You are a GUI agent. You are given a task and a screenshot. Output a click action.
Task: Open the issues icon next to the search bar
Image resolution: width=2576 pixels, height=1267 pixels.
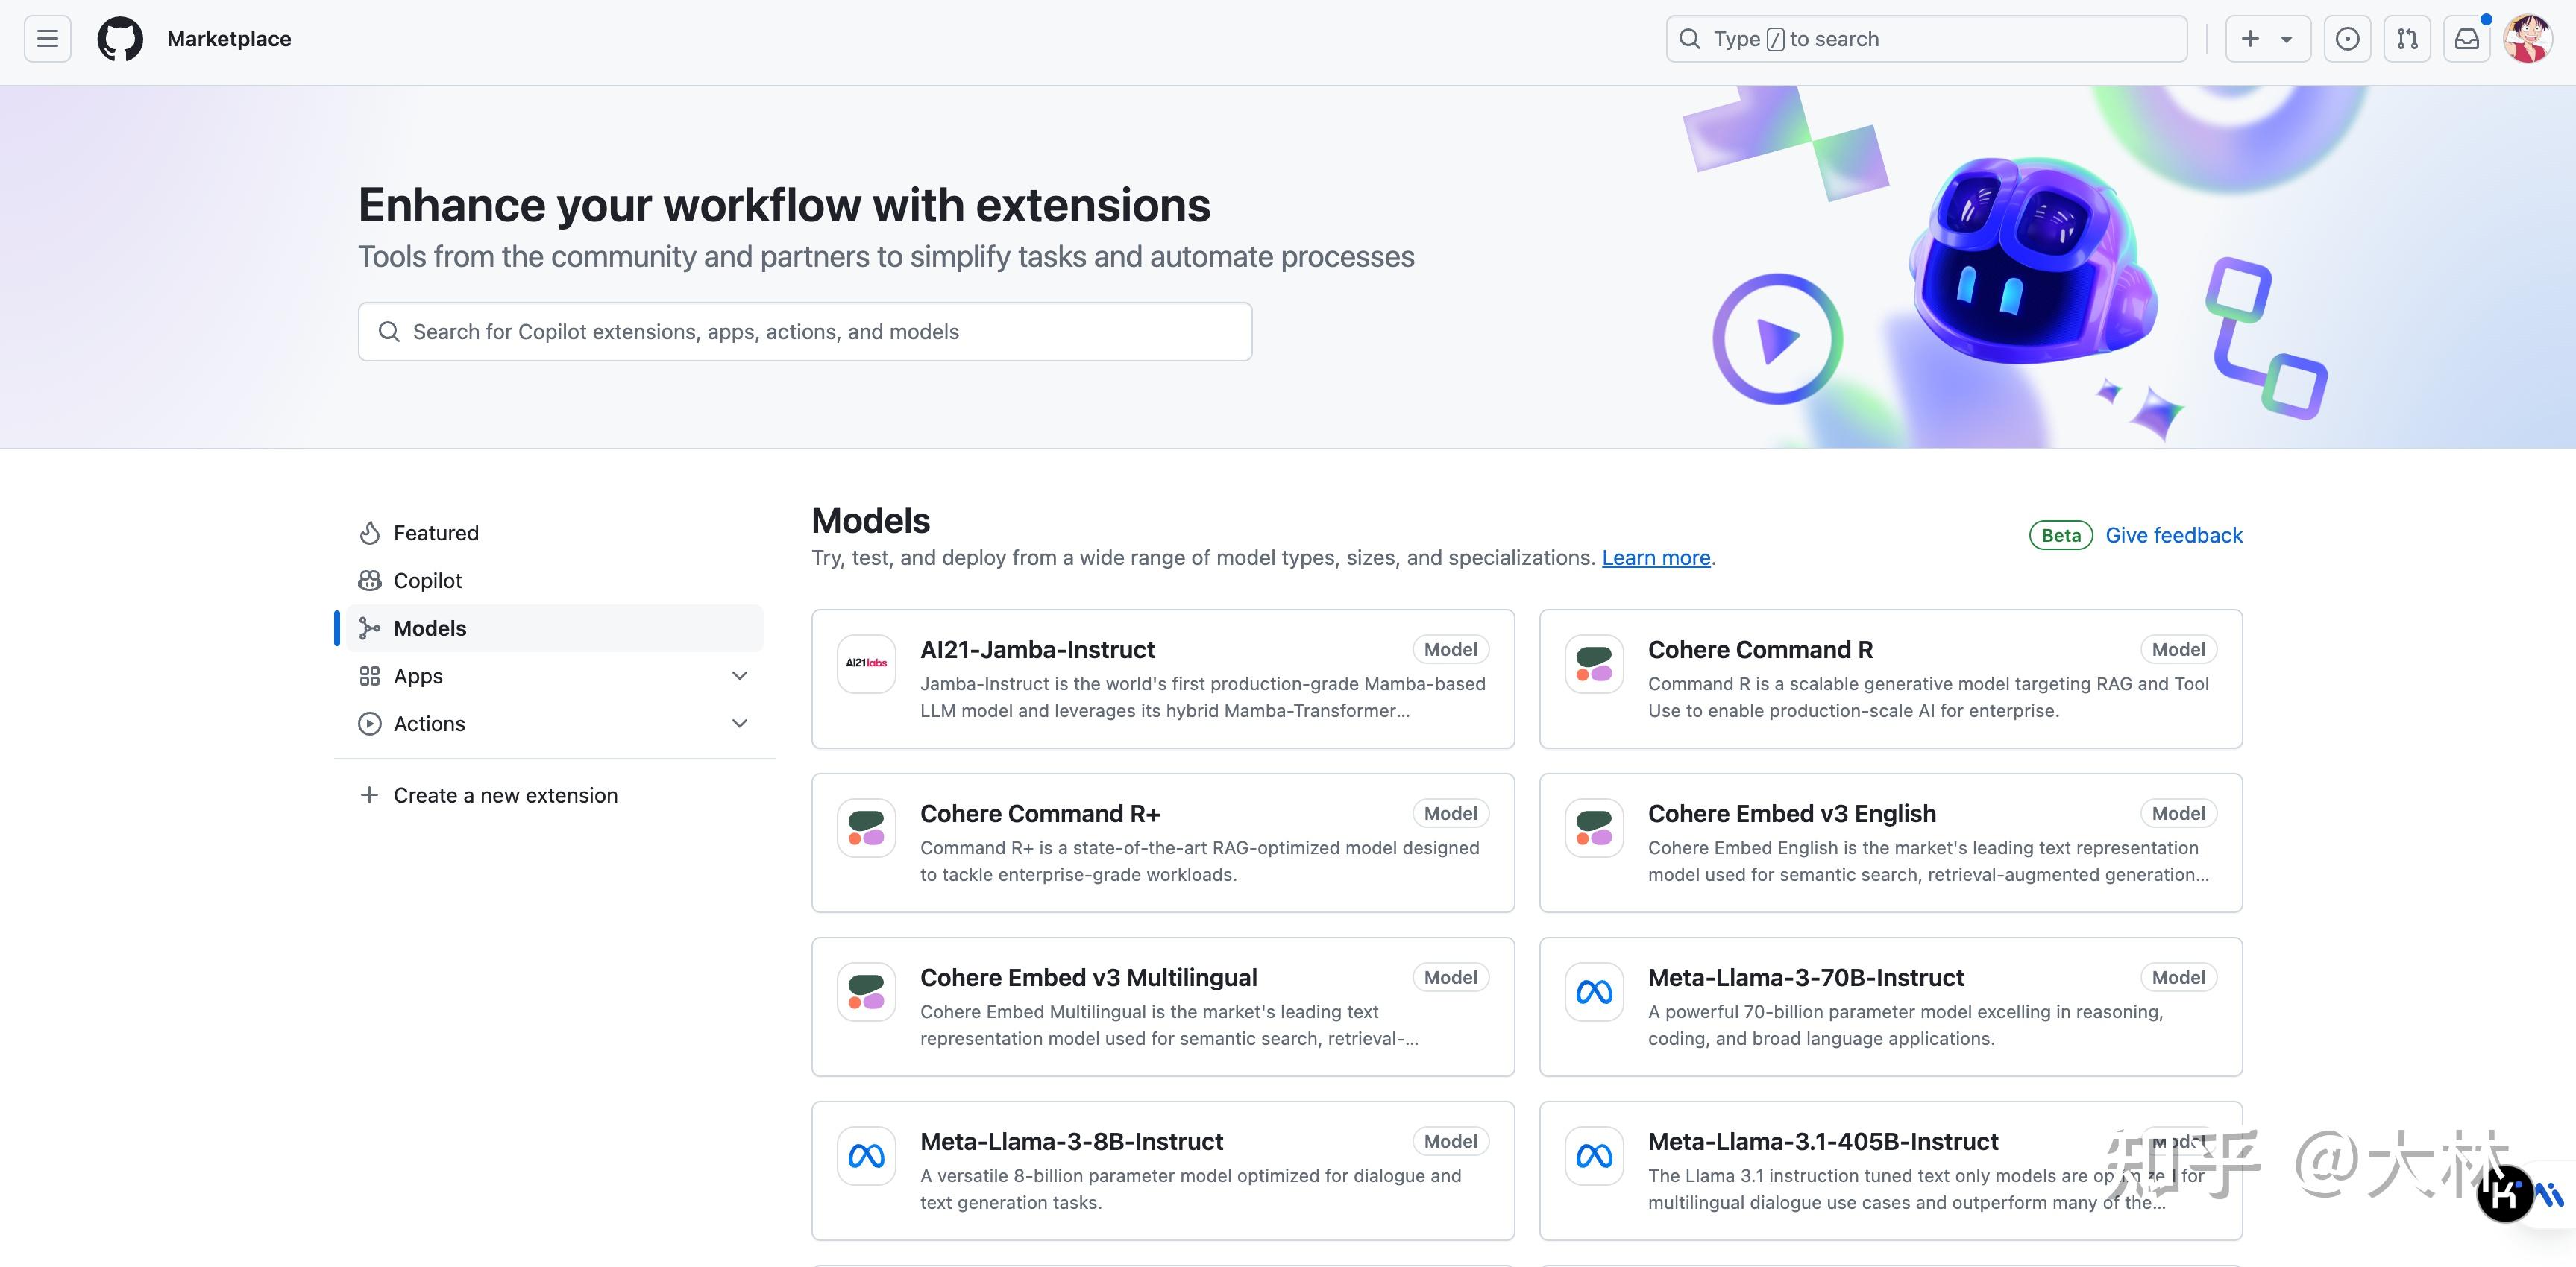(x=2347, y=38)
